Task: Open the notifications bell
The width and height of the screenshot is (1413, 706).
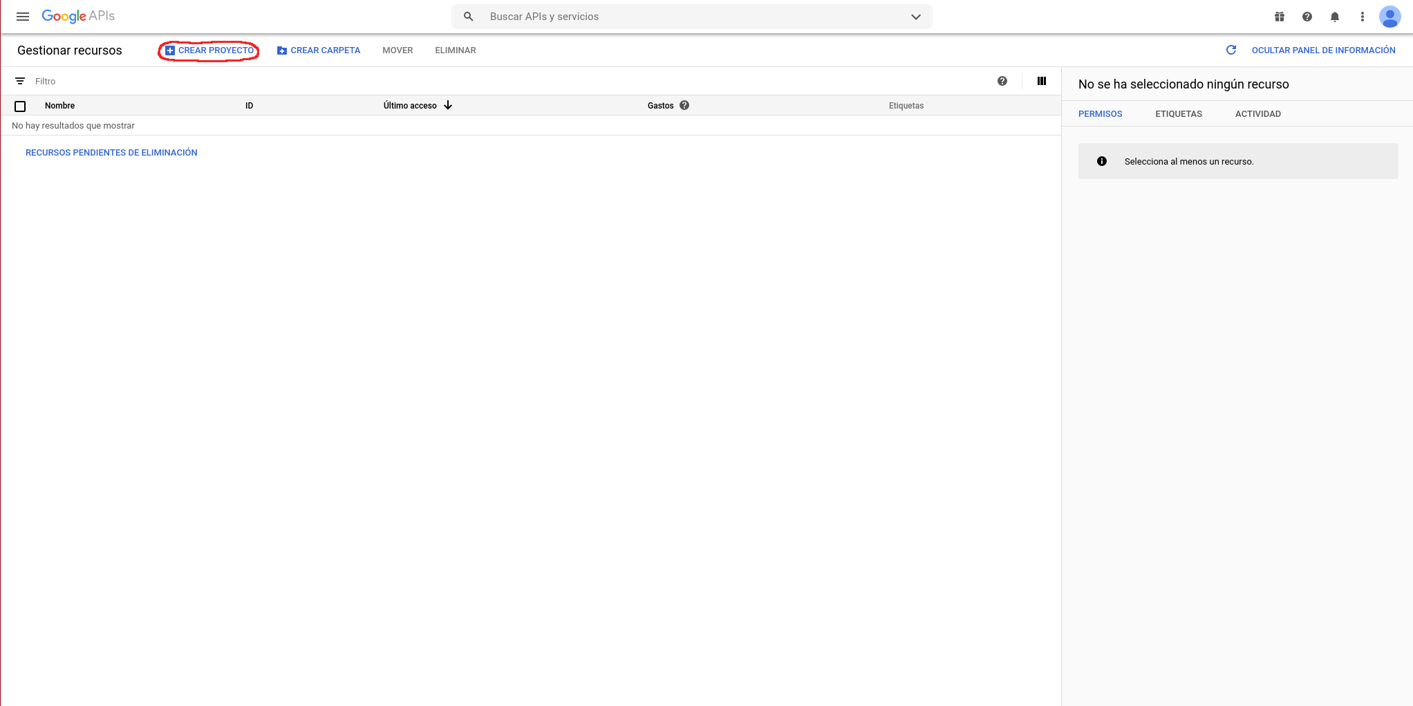Action: click(1335, 17)
